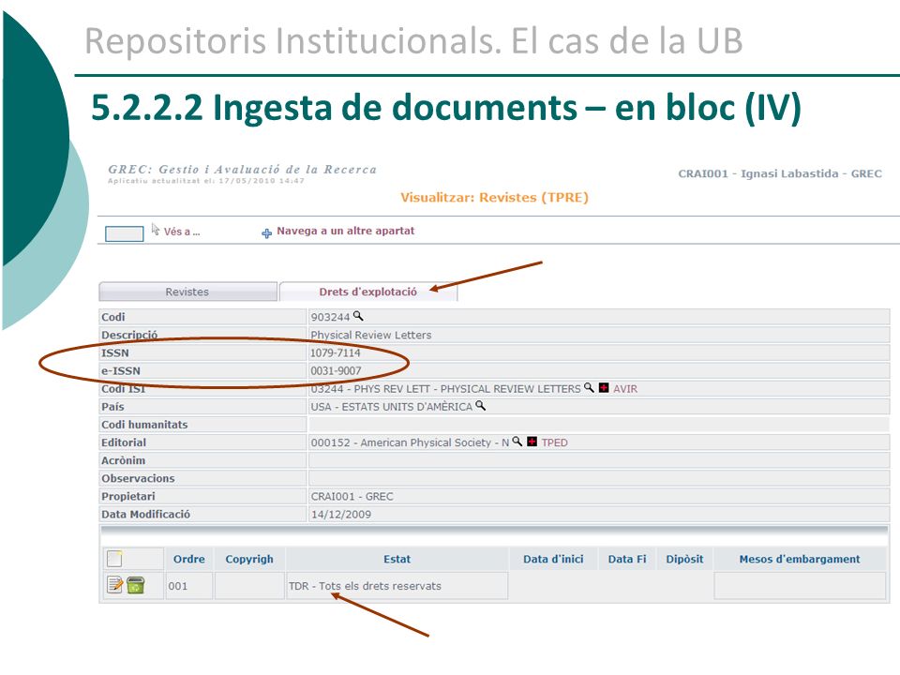The width and height of the screenshot is (900, 675).
Task: Click the magnifier beside ESTATS UNITS D'AMÈRICA
Action: coord(481,406)
